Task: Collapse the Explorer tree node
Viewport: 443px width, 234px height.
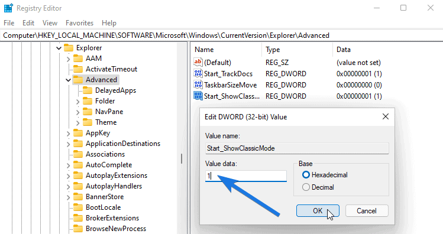Action: point(59,48)
